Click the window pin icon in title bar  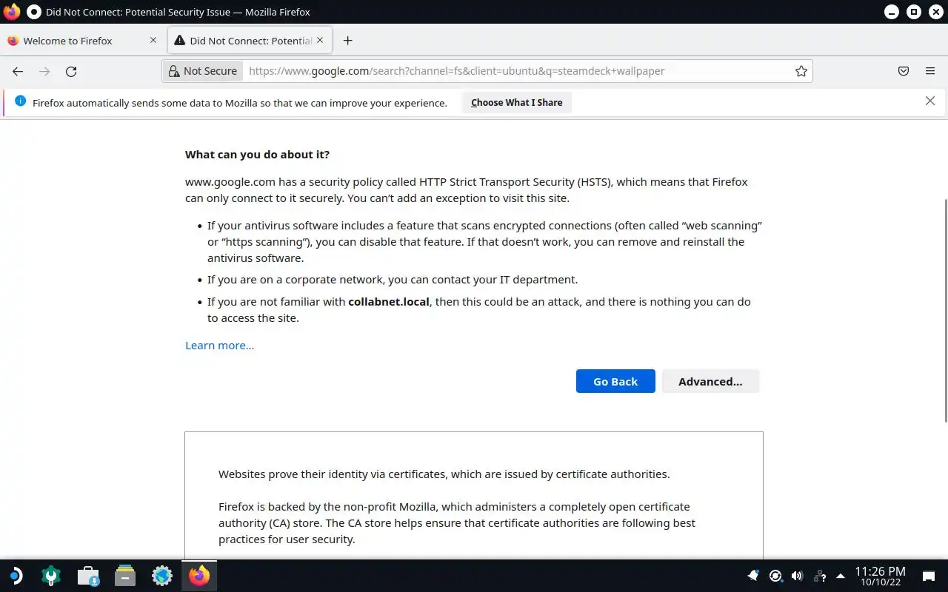(33, 12)
